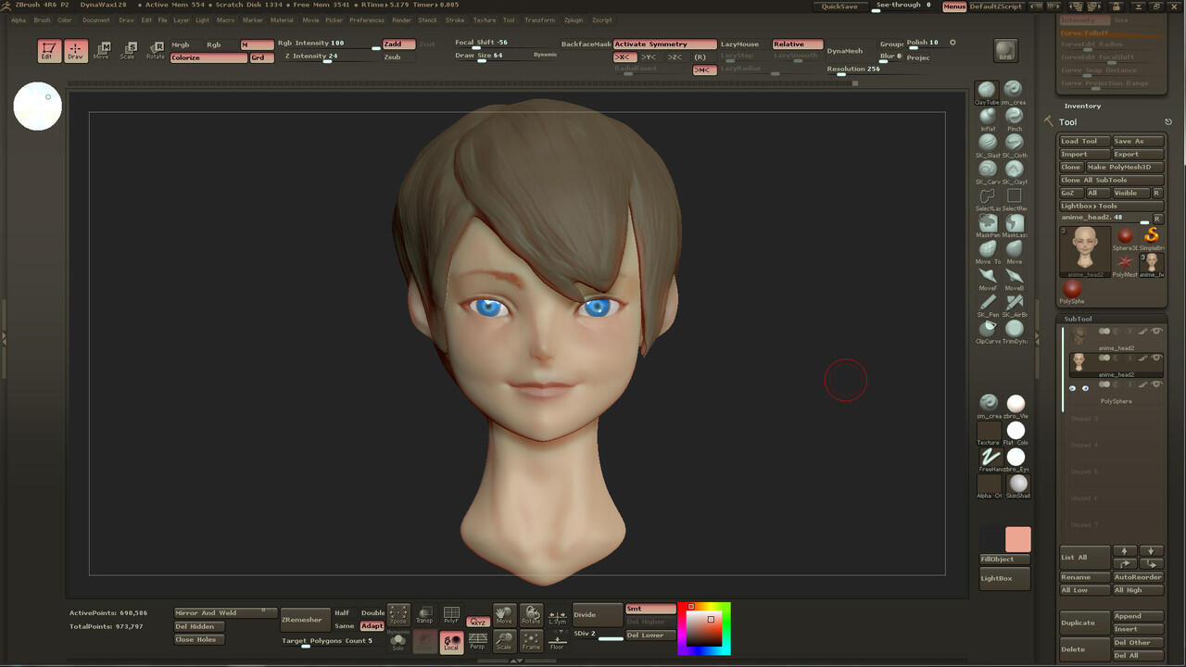Viewport: 1186px width, 667px height.
Task: Open the Render menu
Action: tap(402, 19)
